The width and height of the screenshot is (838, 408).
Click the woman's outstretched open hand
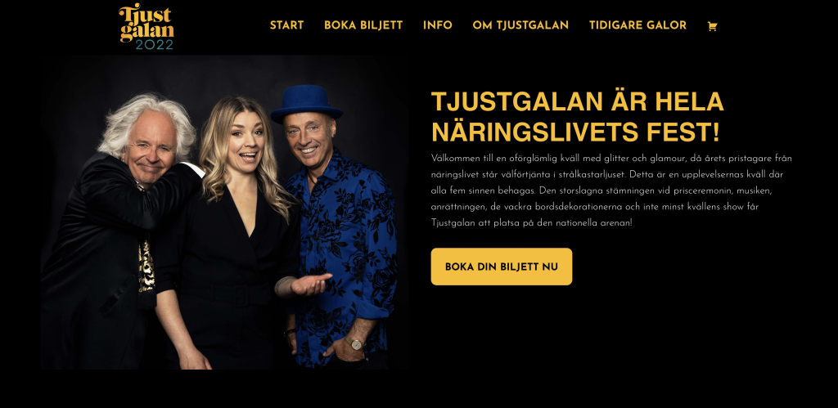point(310,284)
